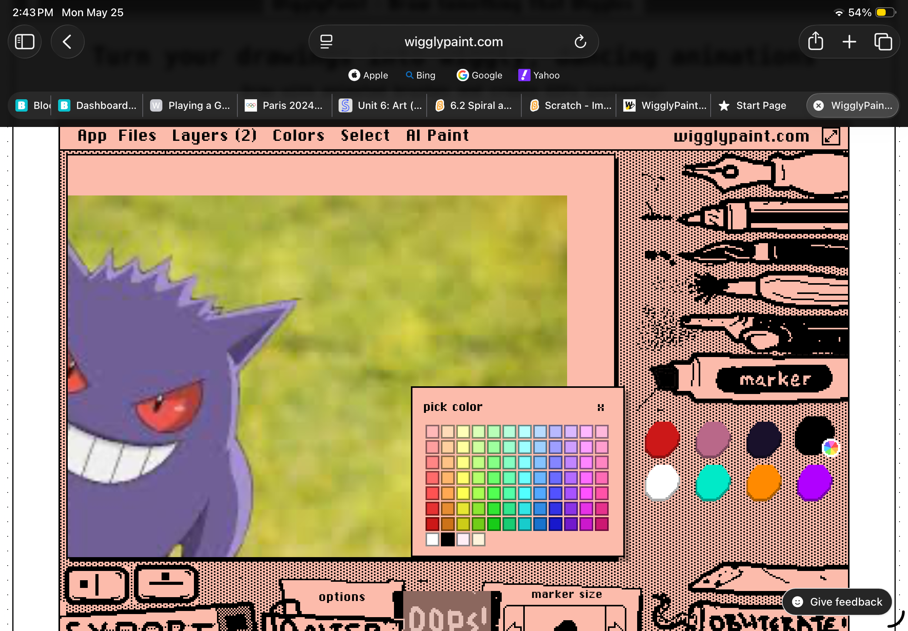The image size is (908, 631).
Task: Close the pick color dialog
Action: (x=601, y=407)
